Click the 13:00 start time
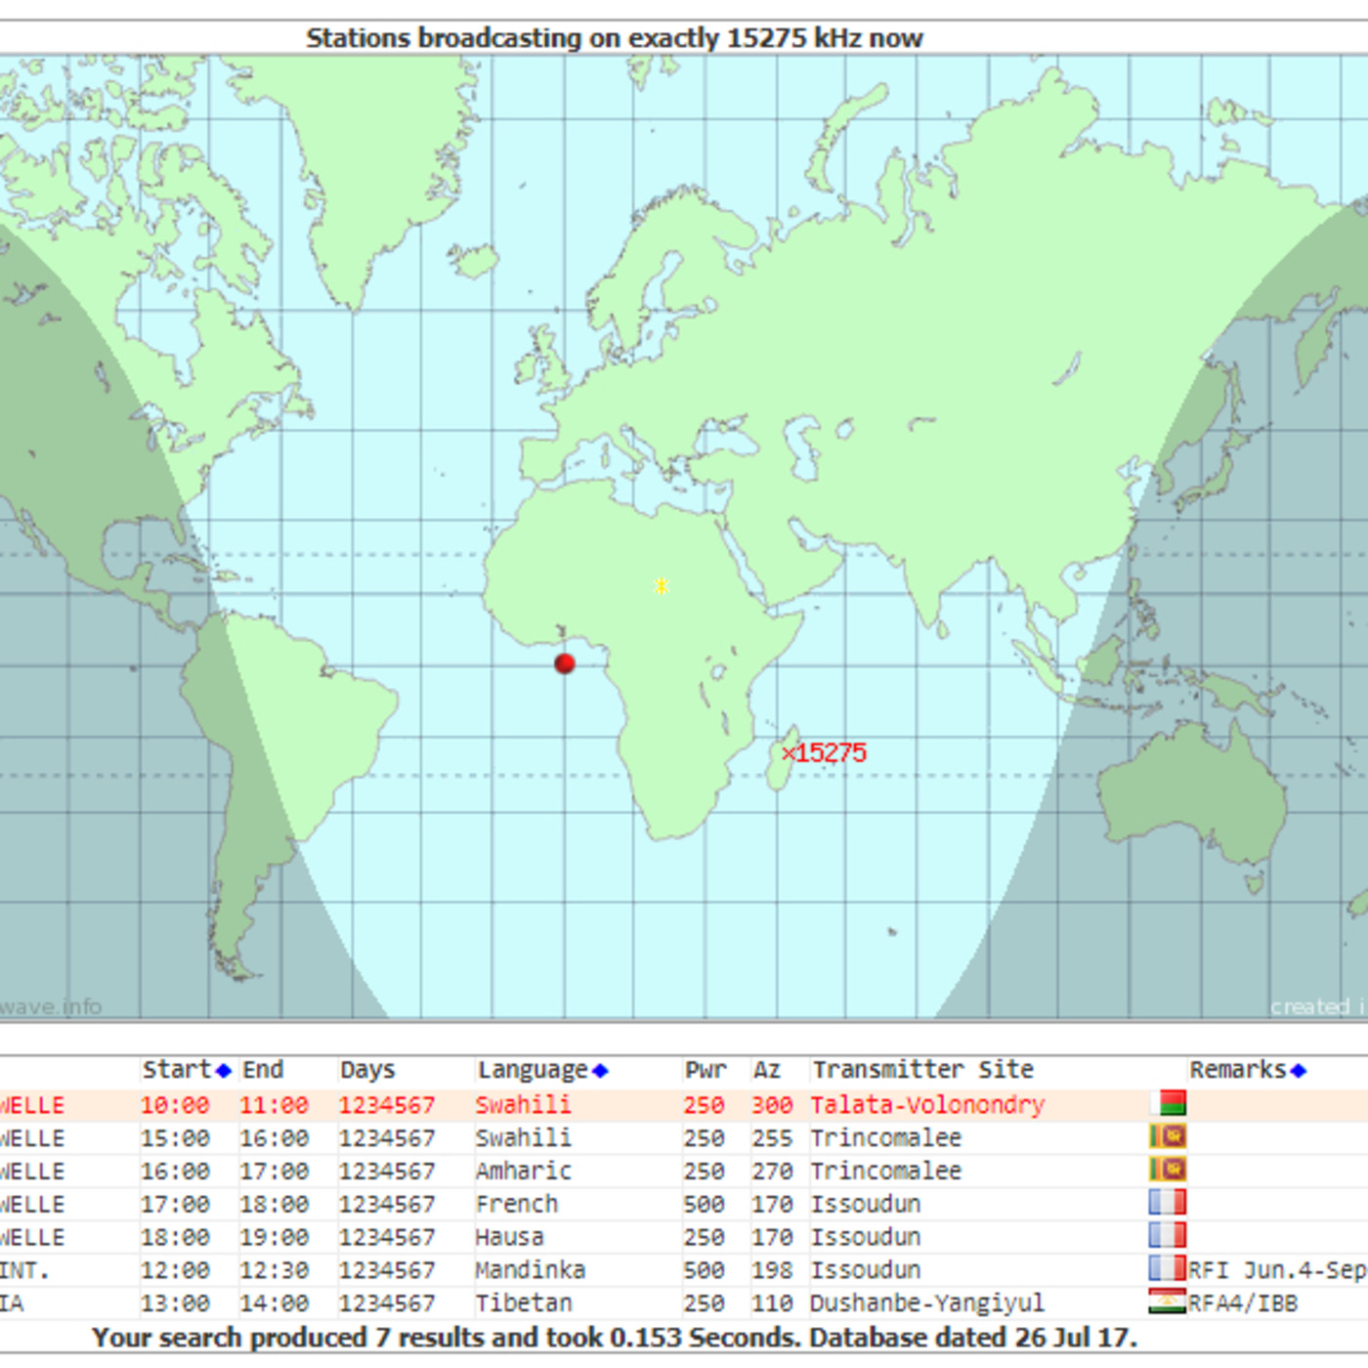This screenshot has width=1368, height=1368. point(175,1304)
